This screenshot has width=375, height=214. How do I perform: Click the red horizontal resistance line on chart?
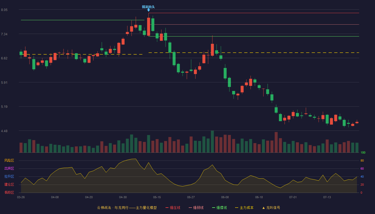click(x=254, y=13)
